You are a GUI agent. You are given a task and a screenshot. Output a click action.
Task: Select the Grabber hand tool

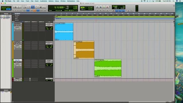[37, 7]
